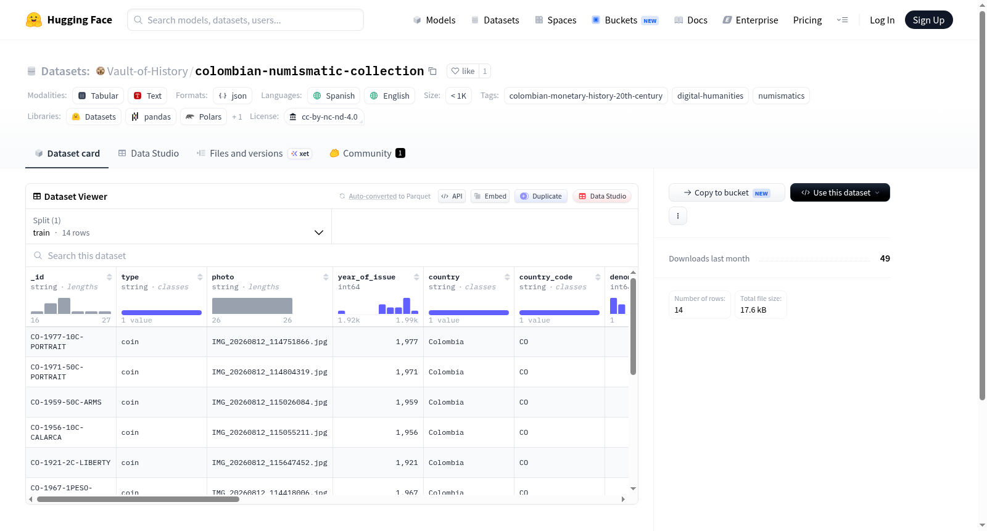The height and width of the screenshot is (531, 987).
Task: Click the Hugging Face logo icon
Action: [34, 20]
